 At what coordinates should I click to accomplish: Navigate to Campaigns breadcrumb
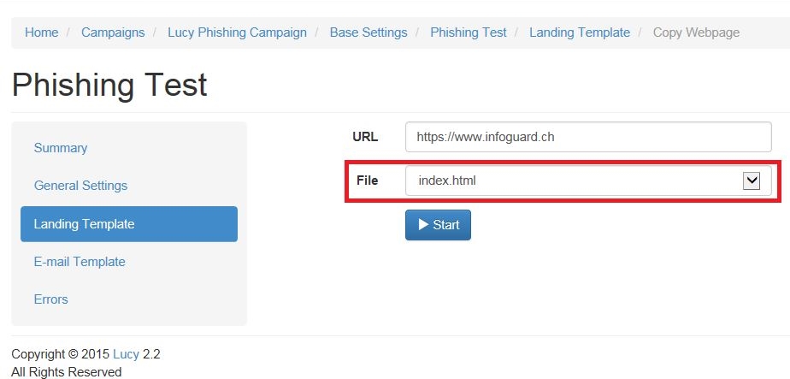(x=113, y=33)
